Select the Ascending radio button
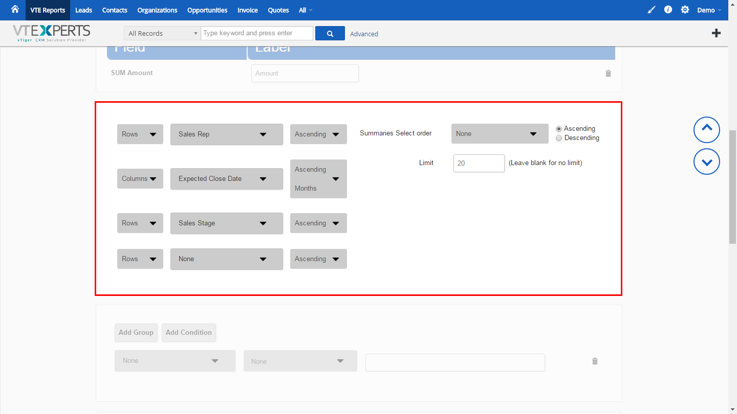737x414 pixels. pos(559,129)
